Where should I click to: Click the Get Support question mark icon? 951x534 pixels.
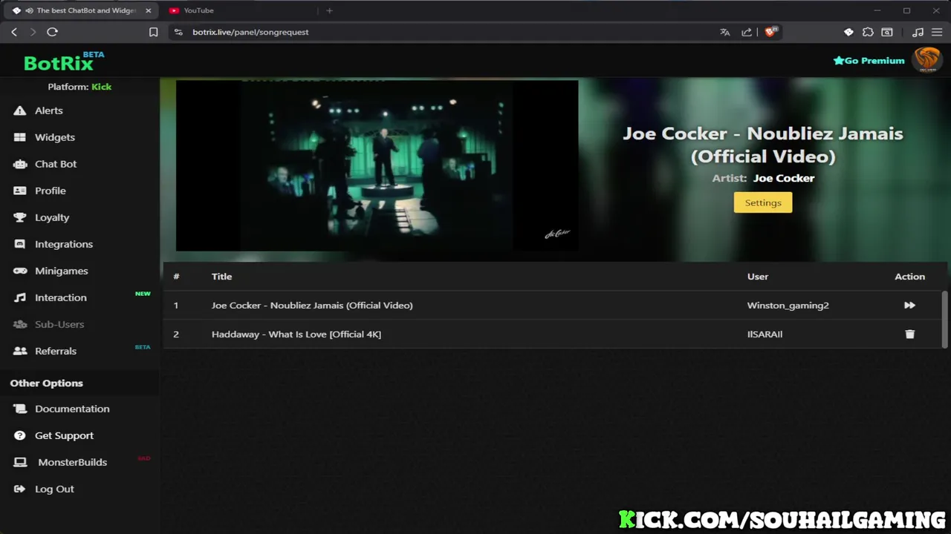point(20,435)
